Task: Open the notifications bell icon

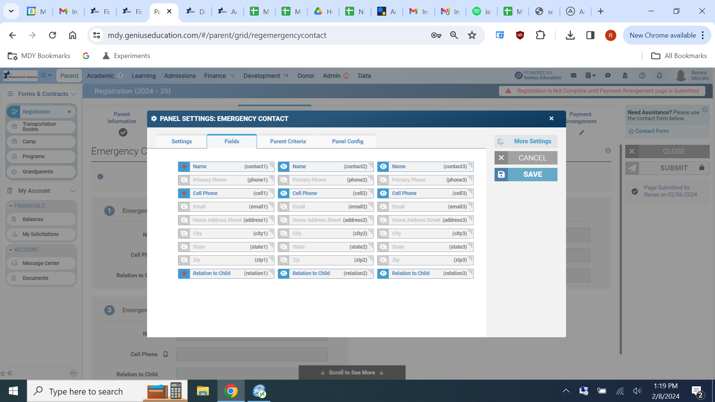Action: [x=659, y=76]
